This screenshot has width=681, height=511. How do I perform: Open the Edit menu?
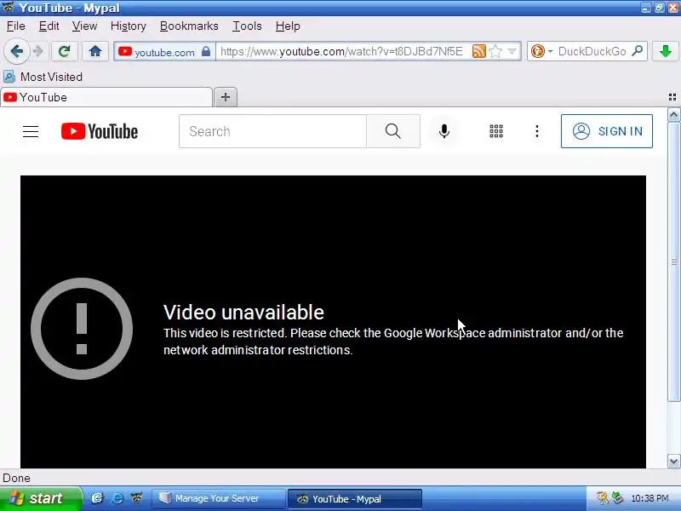point(49,26)
